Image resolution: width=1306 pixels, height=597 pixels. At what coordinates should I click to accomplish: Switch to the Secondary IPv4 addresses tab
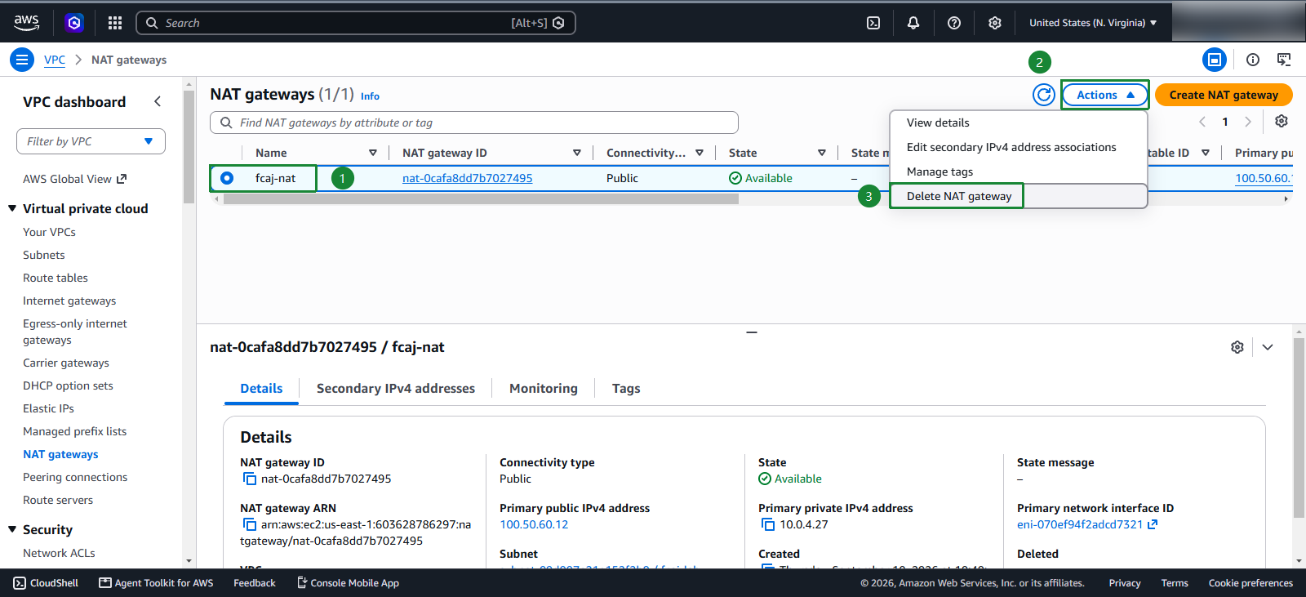pos(396,389)
